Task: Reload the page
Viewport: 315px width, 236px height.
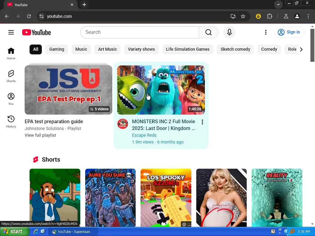Action: pos(29,16)
